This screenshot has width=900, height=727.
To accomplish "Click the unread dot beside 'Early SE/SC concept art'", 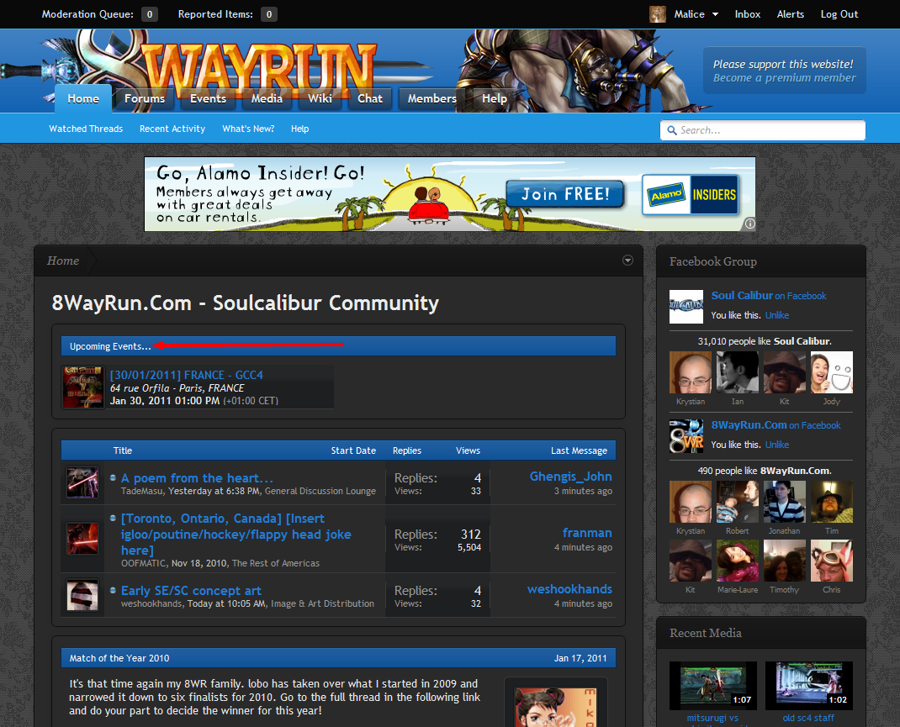I will coord(113,589).
